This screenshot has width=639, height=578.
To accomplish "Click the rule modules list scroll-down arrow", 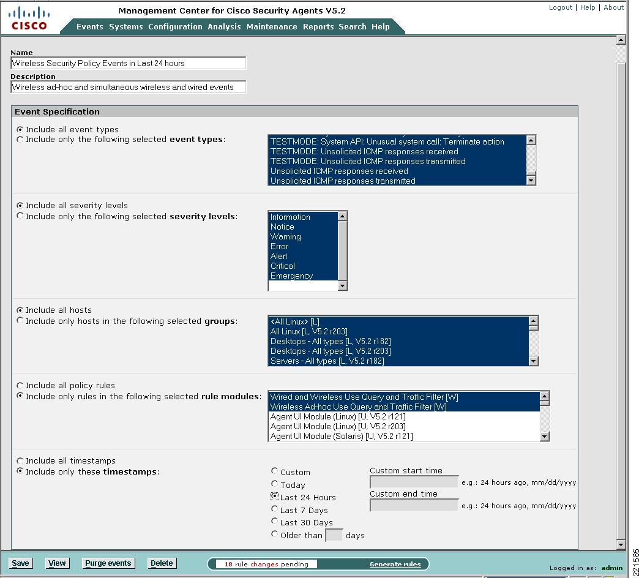I will [544, 436].
